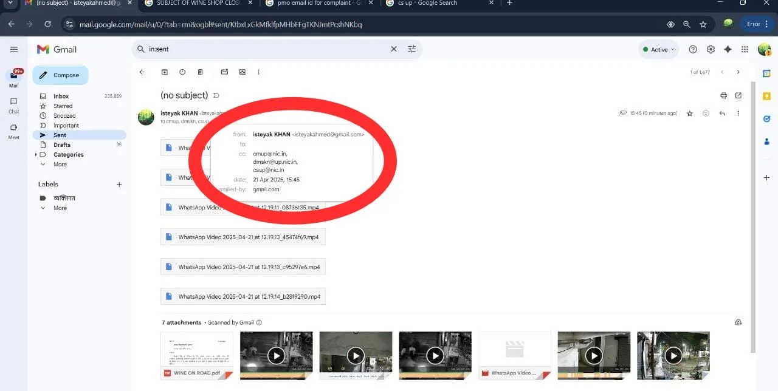The height and width of the screenshot is (391, 778).
Task: Expand the Categories folder in sidebar
Action: tap(36, 155)
